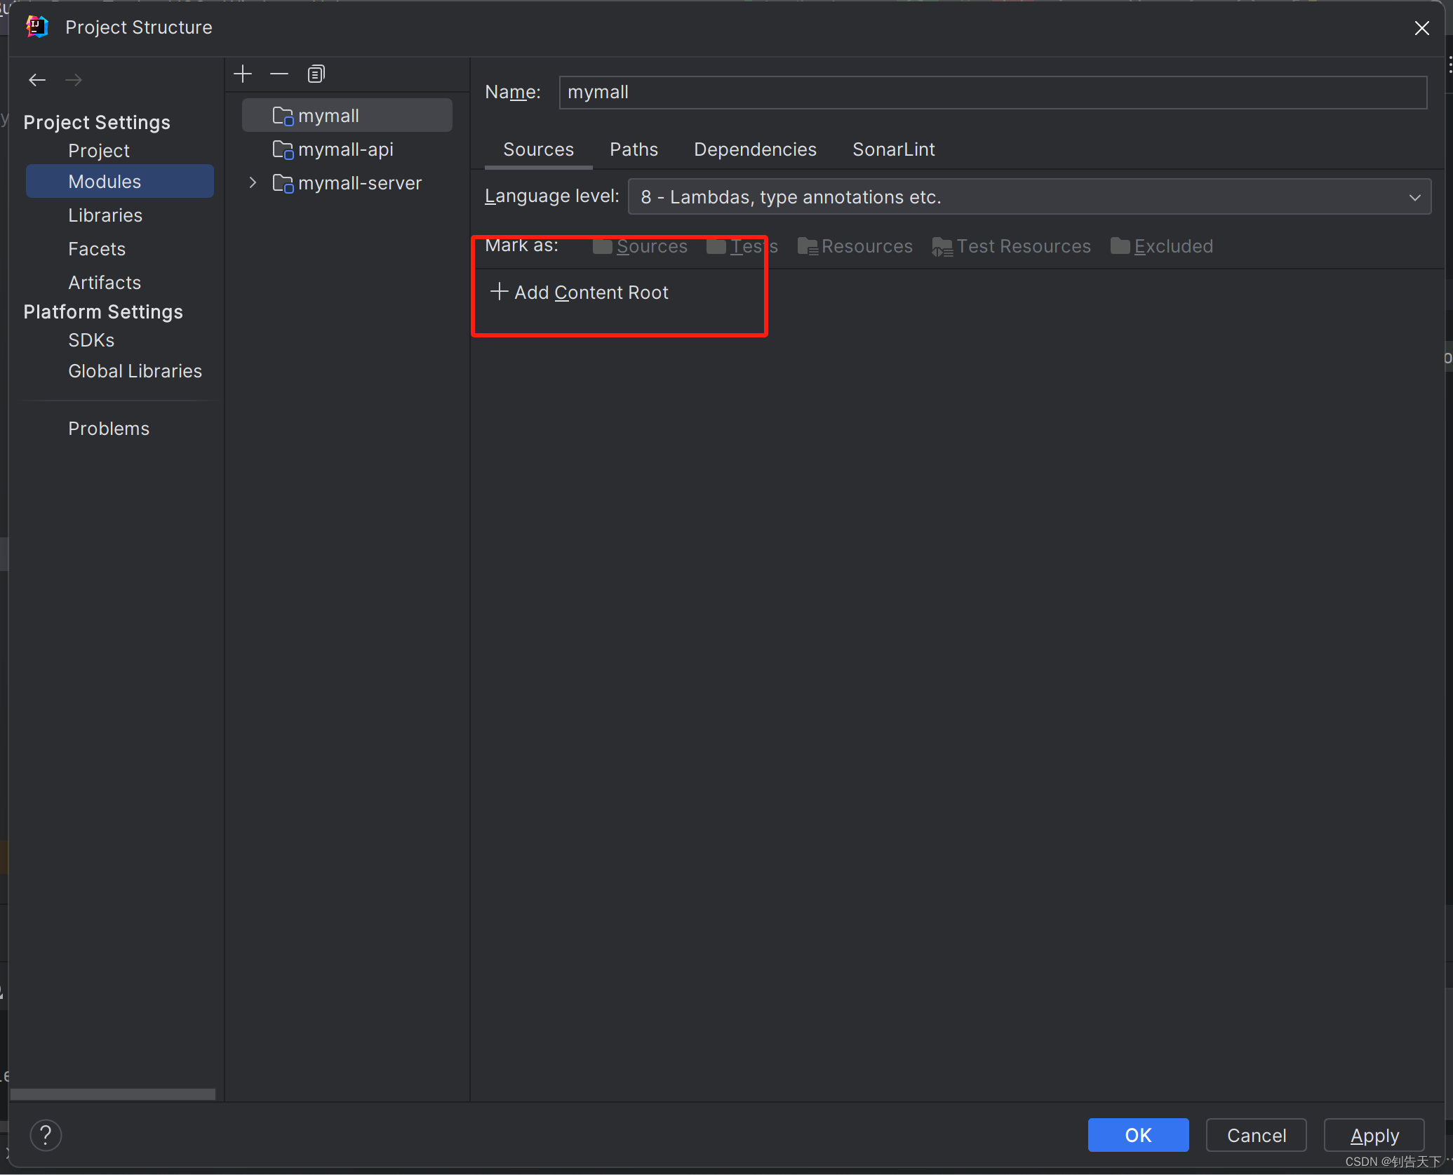Open the Paths tab

[634, 149]
